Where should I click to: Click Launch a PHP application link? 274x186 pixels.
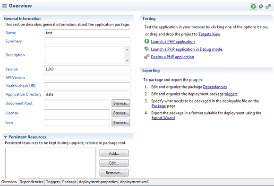173,42
